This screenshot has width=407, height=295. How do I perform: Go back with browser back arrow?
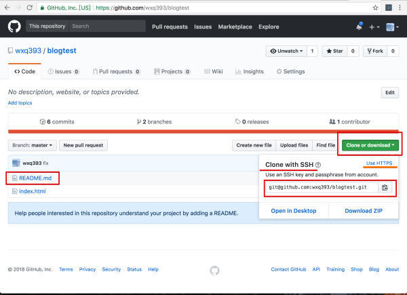(x=7, y=7)
